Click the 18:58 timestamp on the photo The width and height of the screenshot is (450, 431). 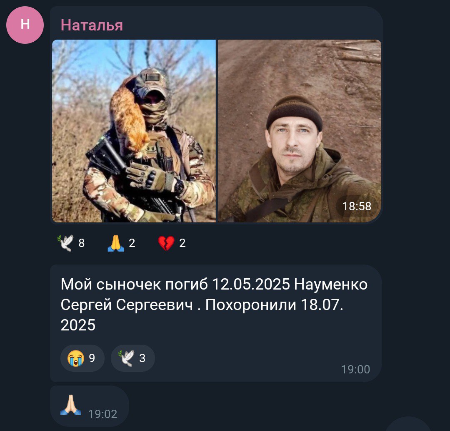tap(357, 206)
